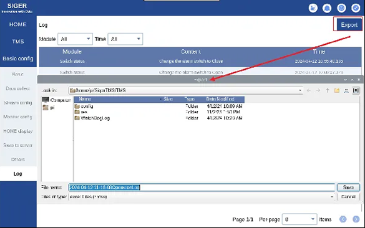This screenshot has width=365, height=228.
Task: Switch file dialog to detail view icon
Action: (x=356, y=90)
